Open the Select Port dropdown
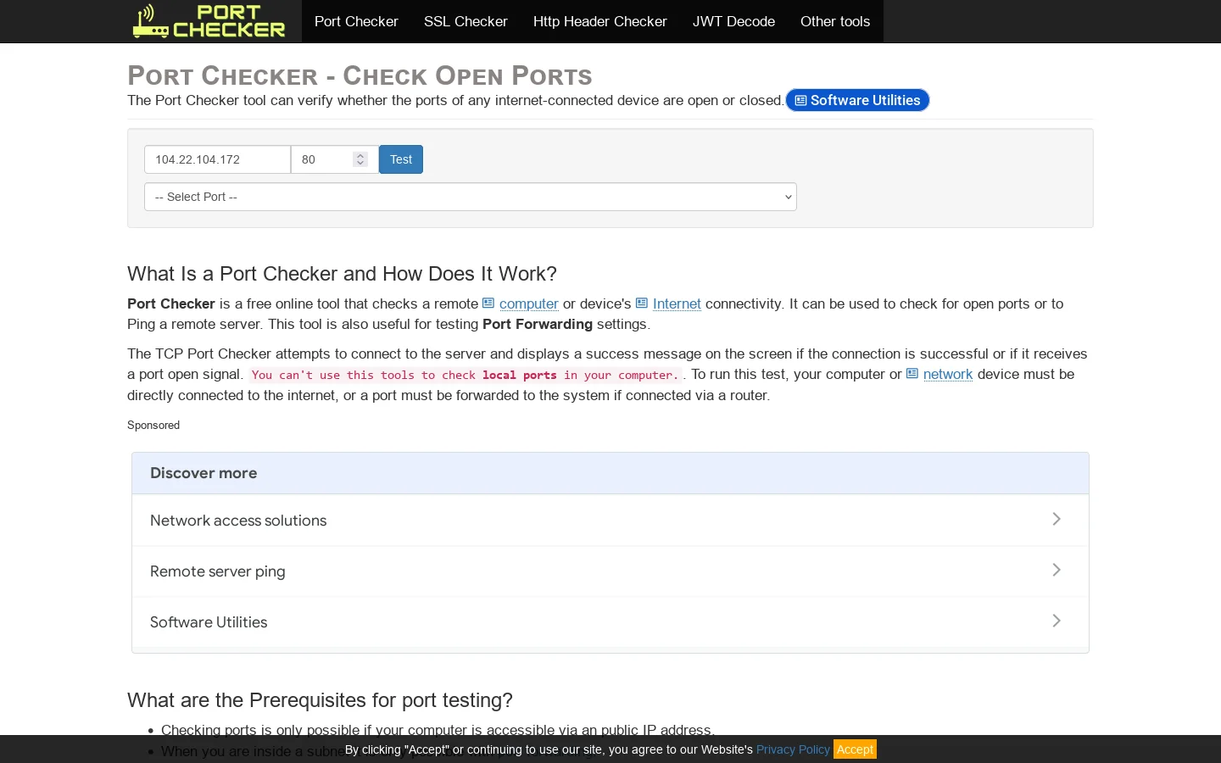This screenshot has width=1221, height=763. [x=471, y=197]
